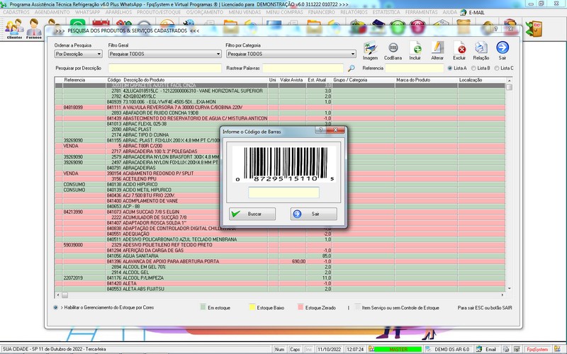Viewport: 567px width, 354px height.
Task: Click Pesquisar por Descrição input field
Action: 165,68
